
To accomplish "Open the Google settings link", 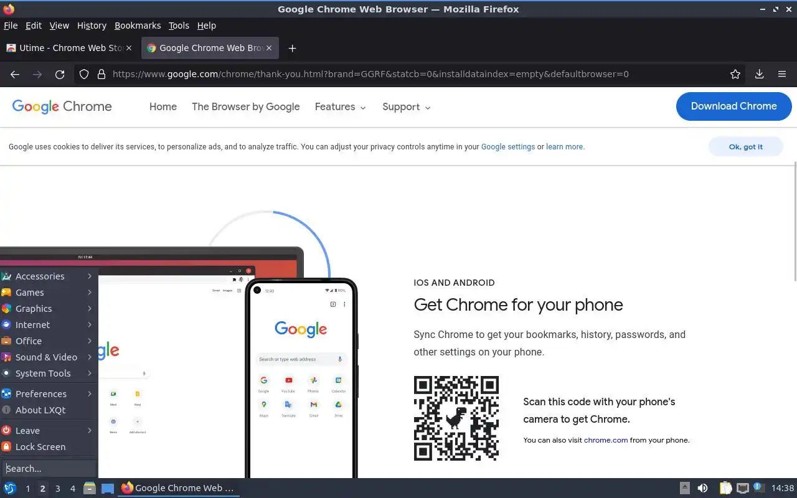I will pos(508,147).
